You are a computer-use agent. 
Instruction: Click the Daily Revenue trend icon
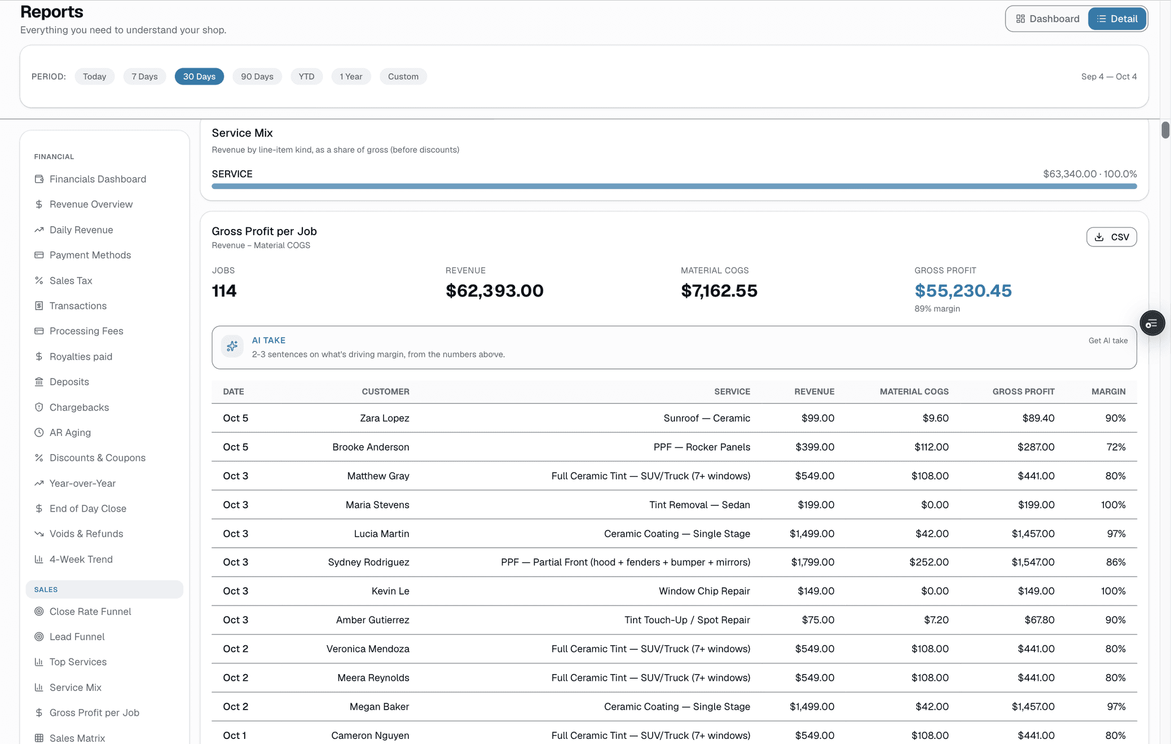(39, 230)
